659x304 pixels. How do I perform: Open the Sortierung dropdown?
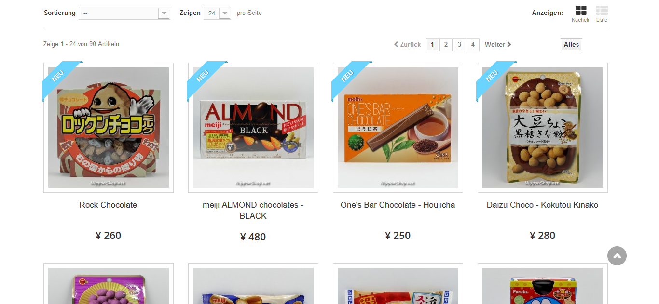pyautogui.click(x=124, y=13)
